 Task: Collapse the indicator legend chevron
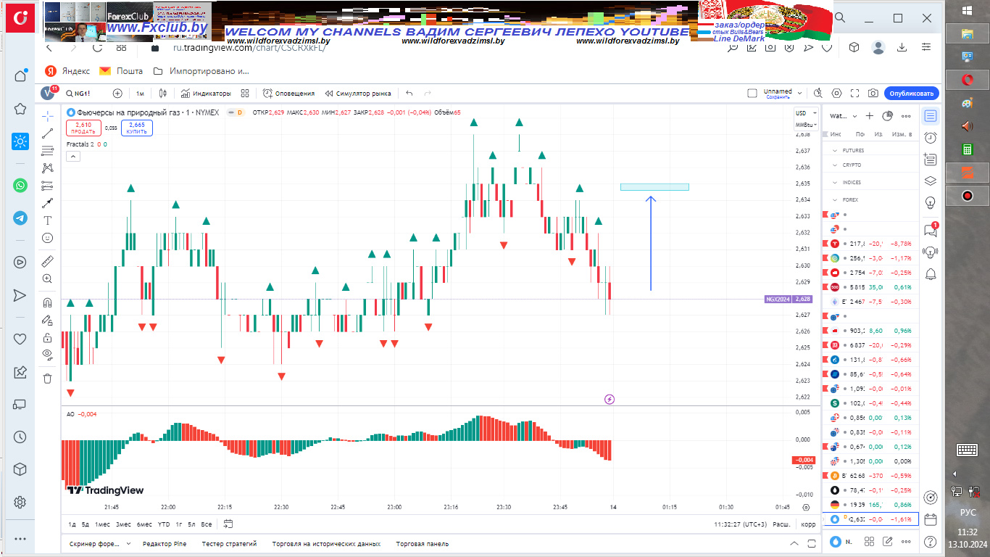pyautogui.click(x=73, y=156)
